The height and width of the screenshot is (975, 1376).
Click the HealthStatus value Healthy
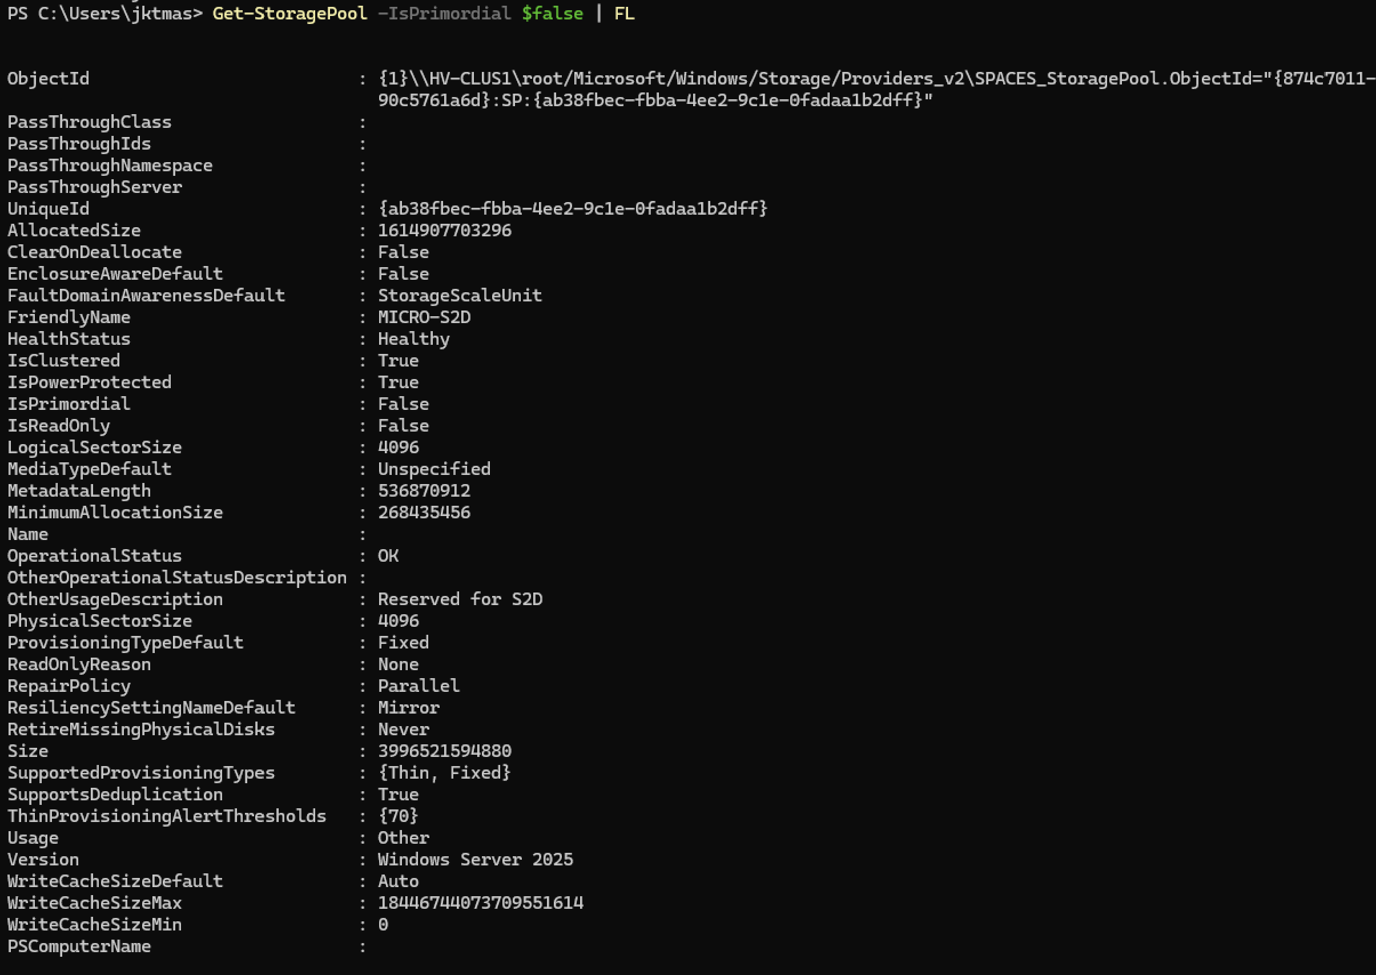tap(413, 339)
